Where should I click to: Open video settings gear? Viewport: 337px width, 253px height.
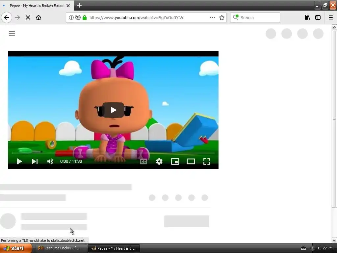click(x=159, y=161)
